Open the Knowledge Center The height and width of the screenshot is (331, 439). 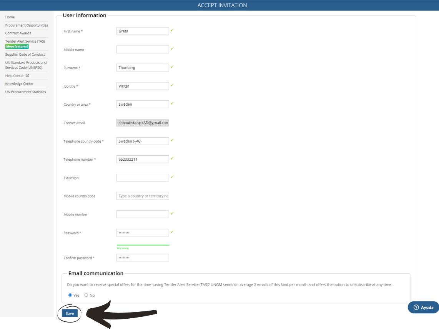(x=20, y=83)
